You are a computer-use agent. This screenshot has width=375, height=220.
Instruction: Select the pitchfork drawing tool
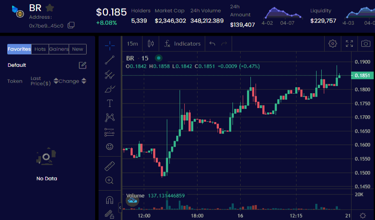[110, 75]
